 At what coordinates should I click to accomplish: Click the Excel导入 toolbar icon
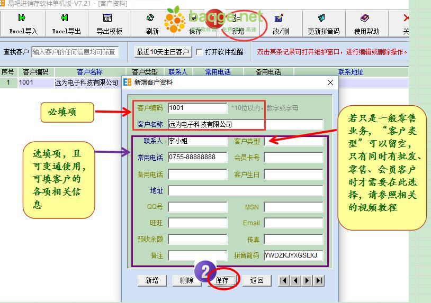coord(23,24)
